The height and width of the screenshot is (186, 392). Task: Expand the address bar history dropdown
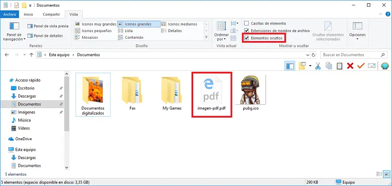coord(307,55)
